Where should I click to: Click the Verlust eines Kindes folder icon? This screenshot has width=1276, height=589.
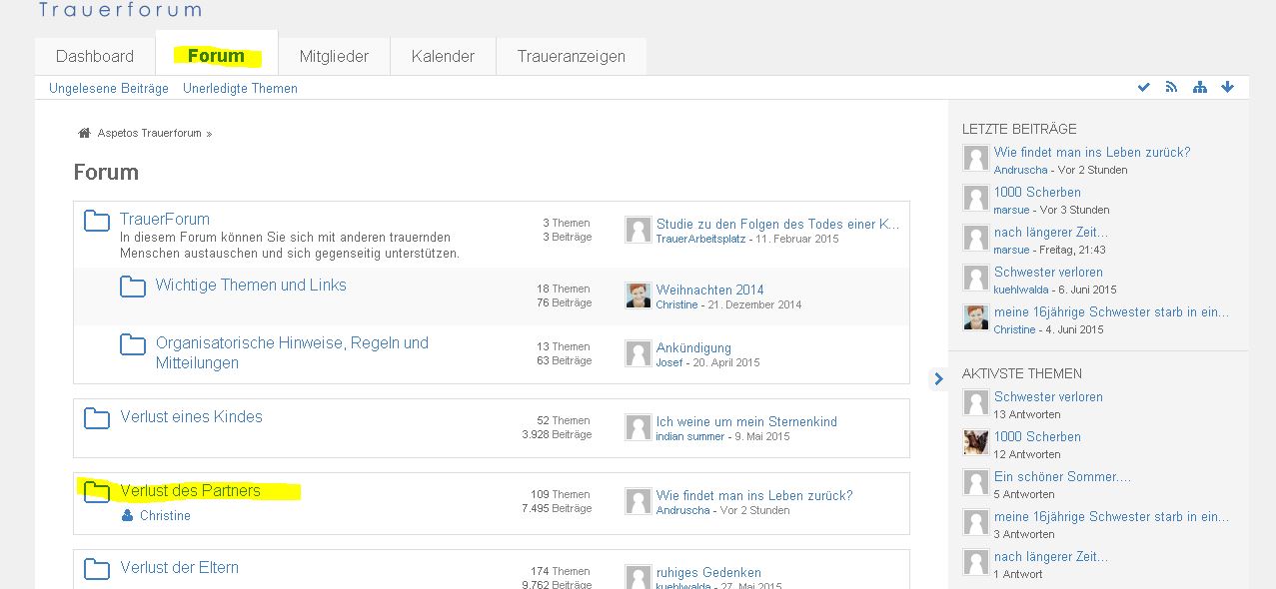point(97,418)
